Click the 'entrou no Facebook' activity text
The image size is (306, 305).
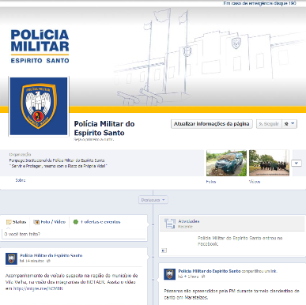[x=240, y=241]
